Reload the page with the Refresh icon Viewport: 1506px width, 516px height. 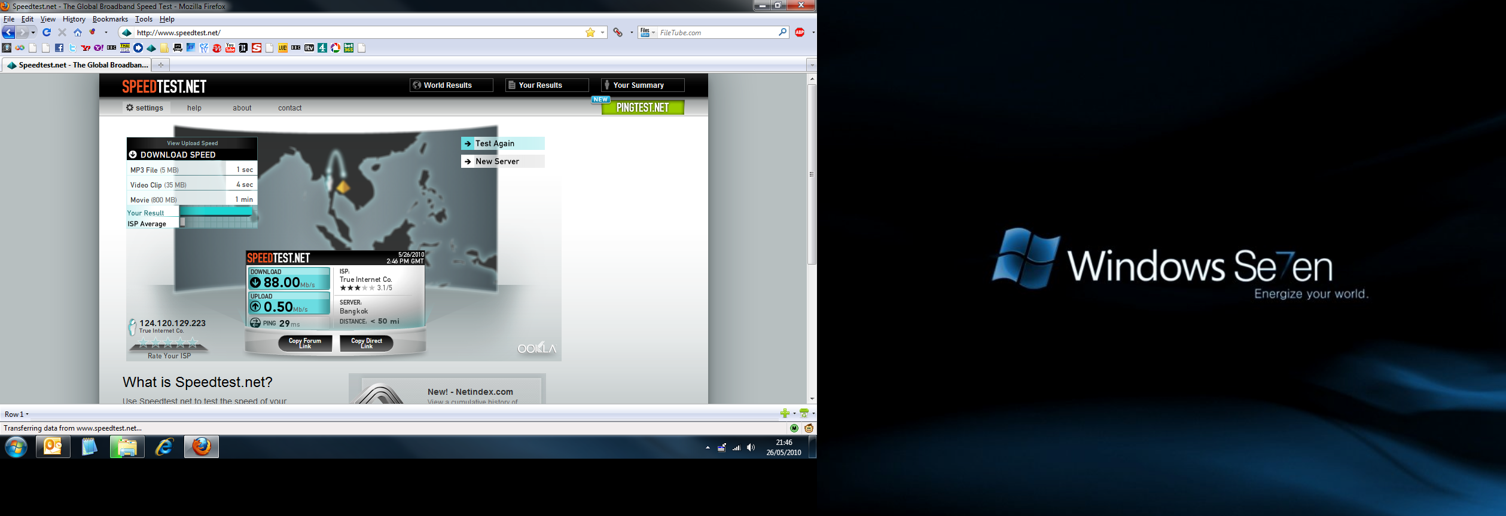pos(47,32)
